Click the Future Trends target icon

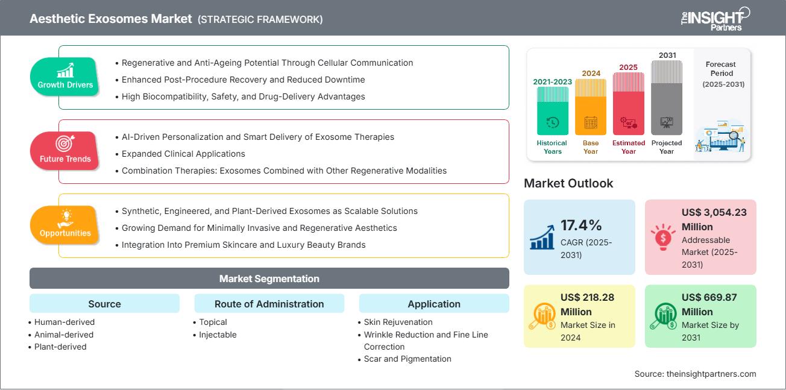tap(63, 145)
